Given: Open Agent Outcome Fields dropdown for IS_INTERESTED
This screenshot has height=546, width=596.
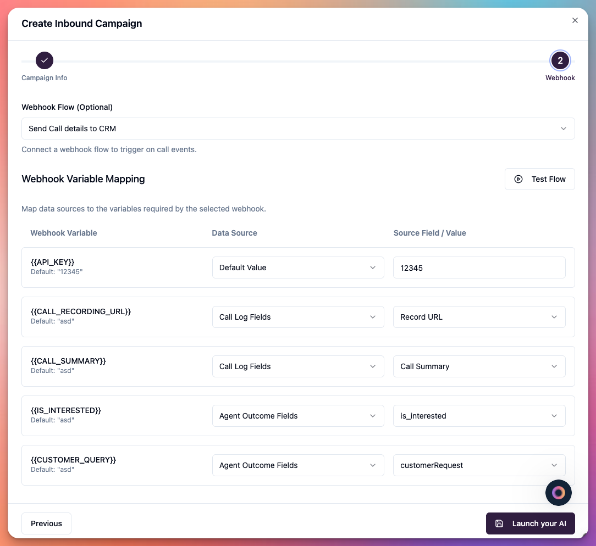Looking at the screenshot, I should pyautogui.click(x=298, y=416).
